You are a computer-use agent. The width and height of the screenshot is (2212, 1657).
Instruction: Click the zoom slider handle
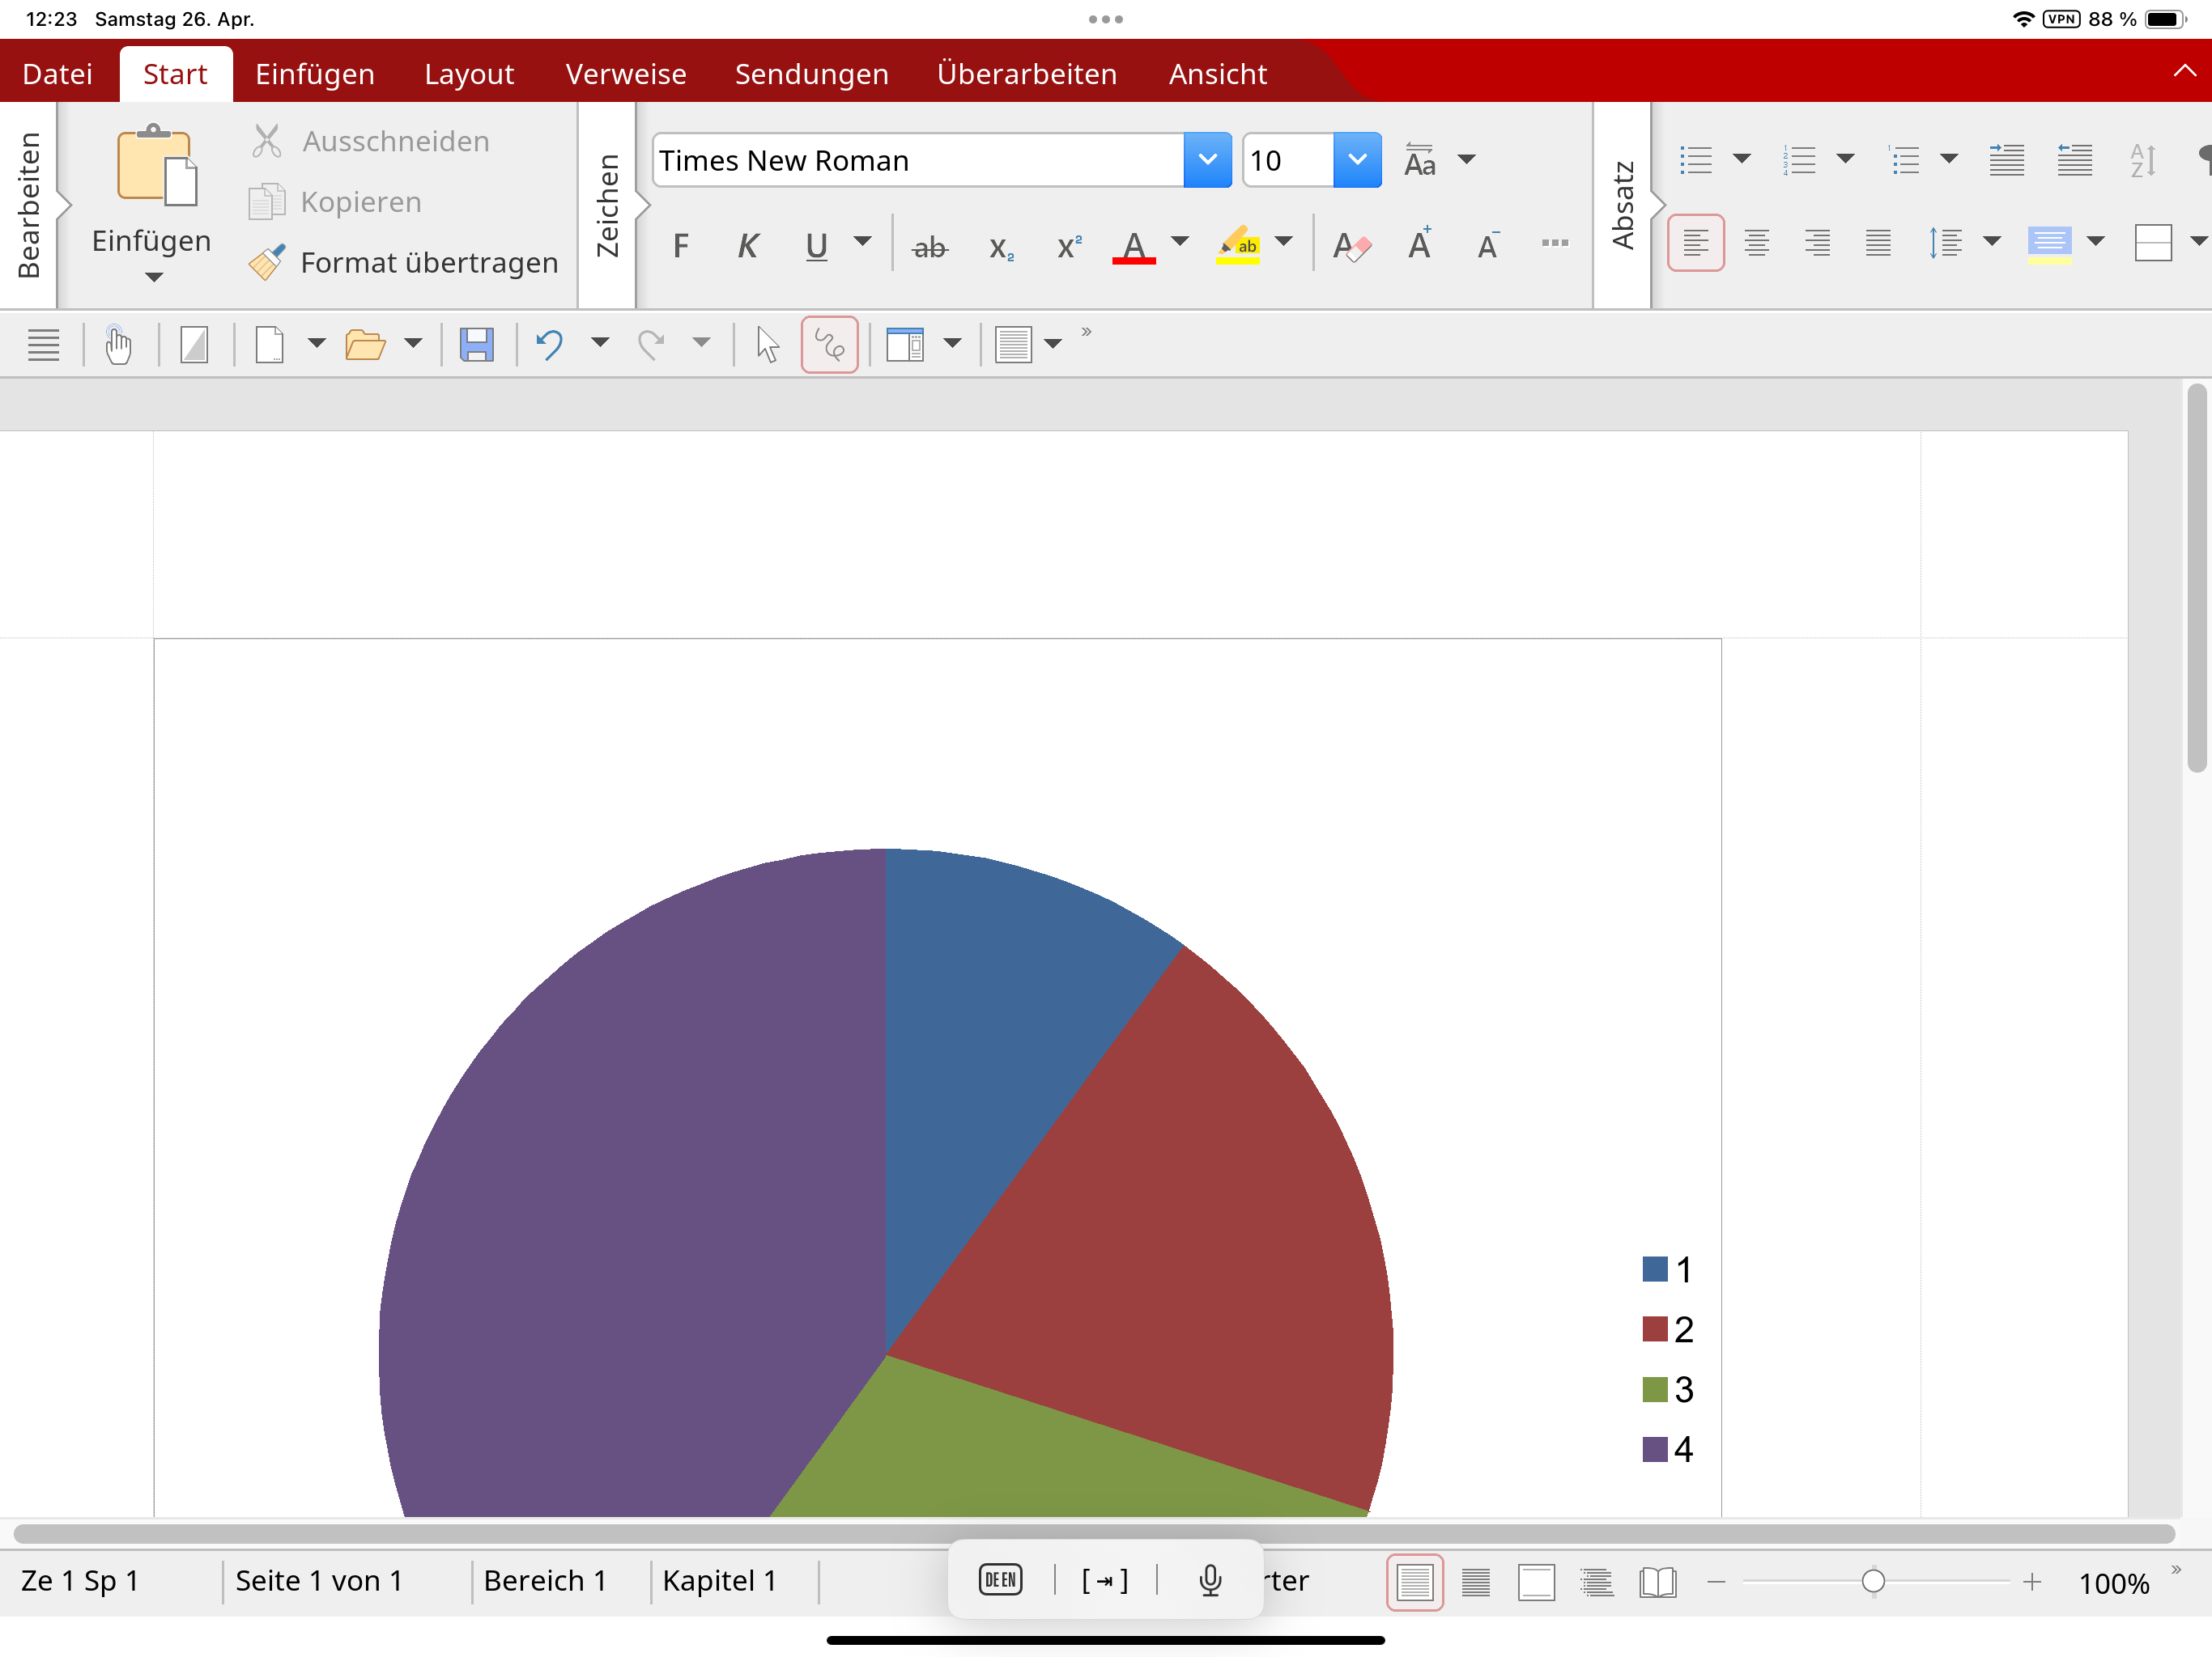[1873, 1582]
